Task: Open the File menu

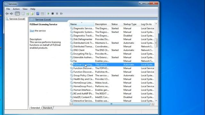Action: point(8,9)
